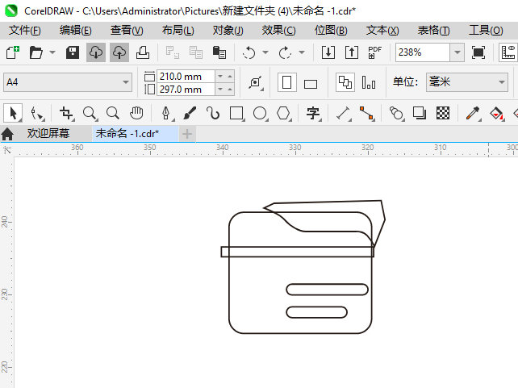Redo the last undone action

[x=285, y=52]
